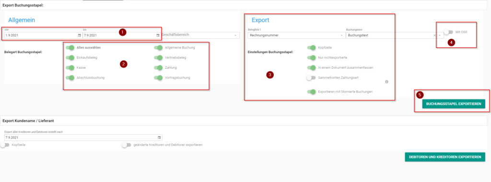The height and width of the screenshot is (182, 491).
Task: Click 'Debitoren und Kreditoren exportieren' button
Action: click(x=445, y=157)
